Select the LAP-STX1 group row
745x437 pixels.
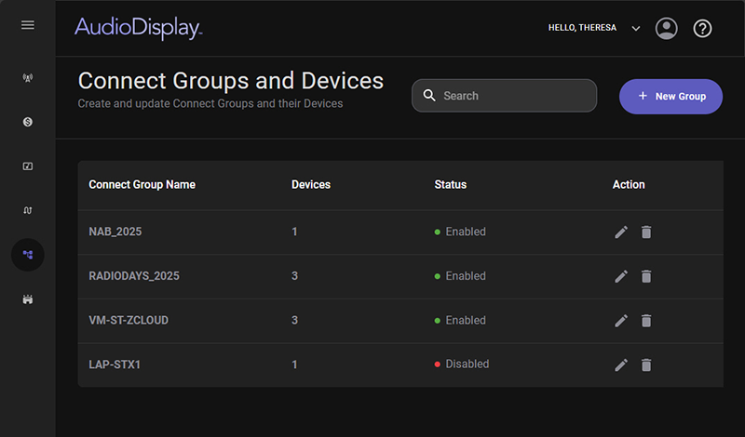(x=114, y=364)
